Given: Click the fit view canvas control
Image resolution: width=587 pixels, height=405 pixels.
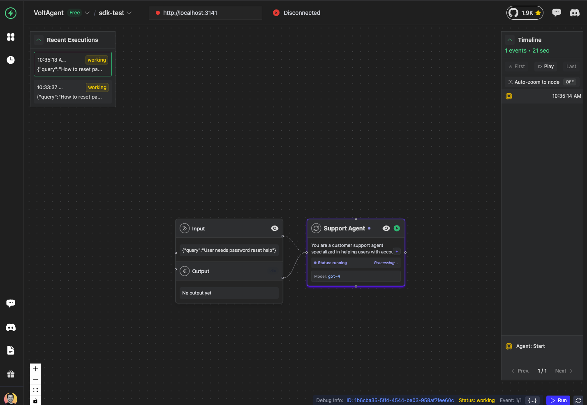Looking at the screenshot, I should pos(35,390).
